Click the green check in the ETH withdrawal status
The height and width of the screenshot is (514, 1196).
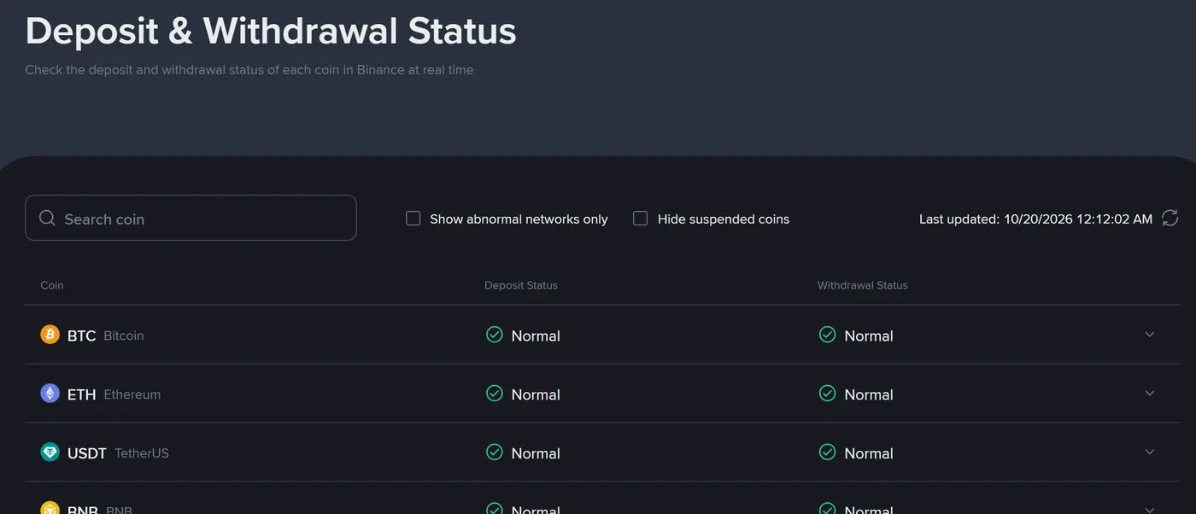[x=827, y=394]
